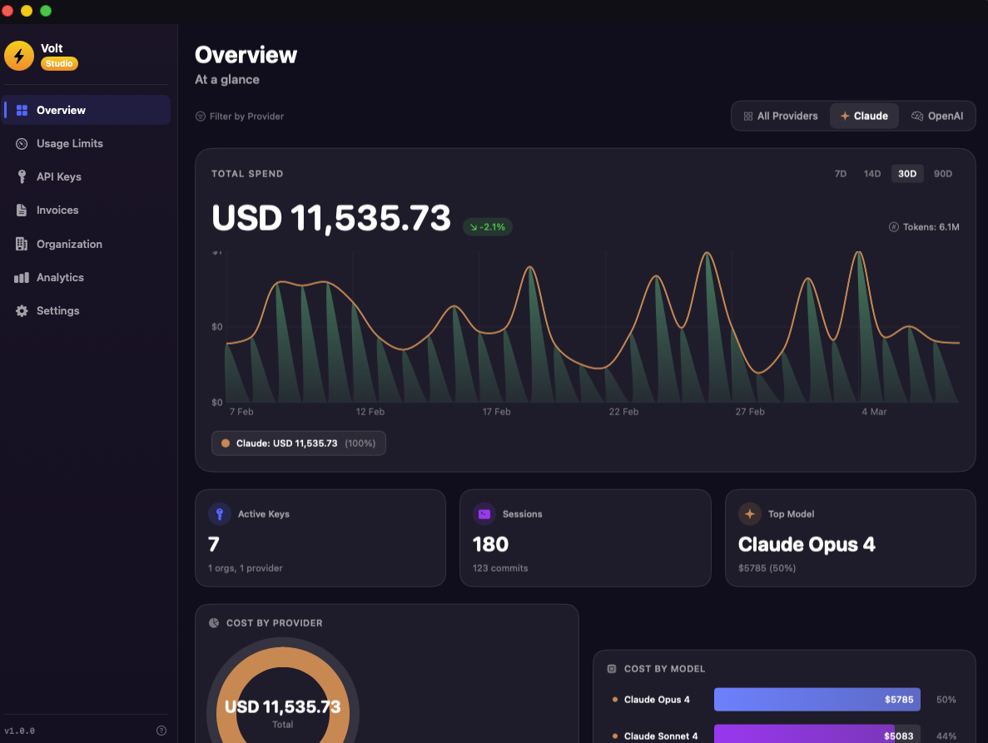Open the Analytics panel
988x743 pixels.
pos(62,277)
